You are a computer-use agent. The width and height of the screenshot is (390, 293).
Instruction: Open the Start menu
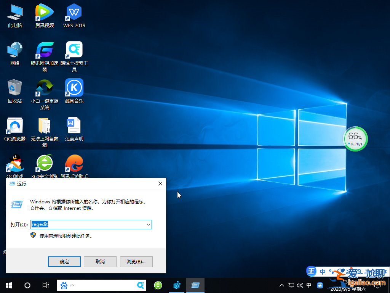click(x=8, y=285)
